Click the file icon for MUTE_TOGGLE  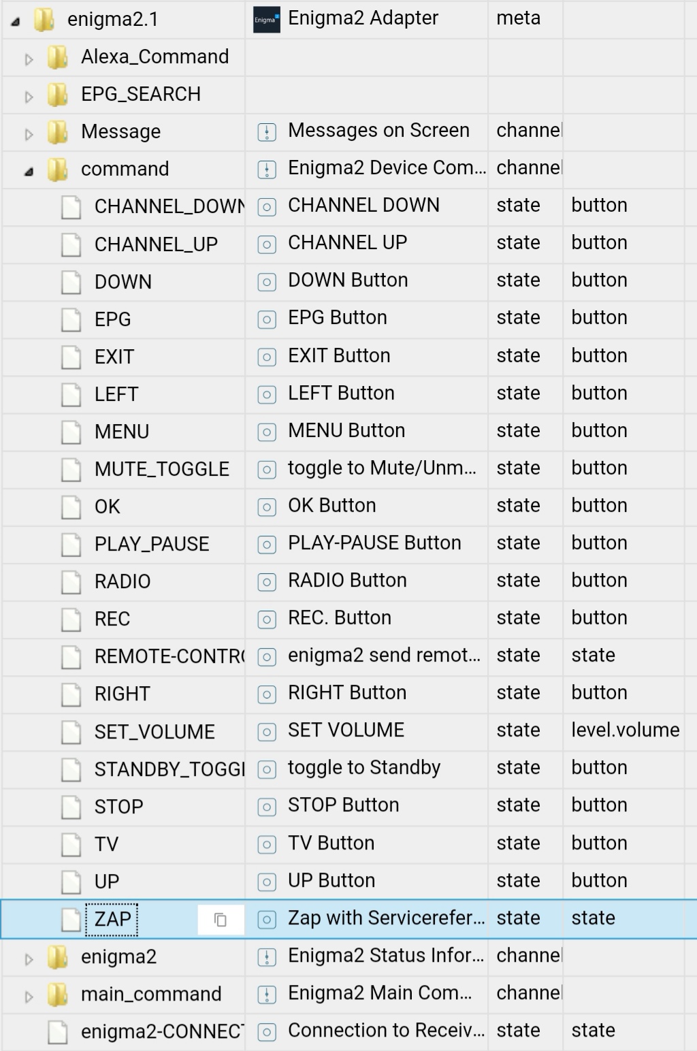tap(71, 470)
